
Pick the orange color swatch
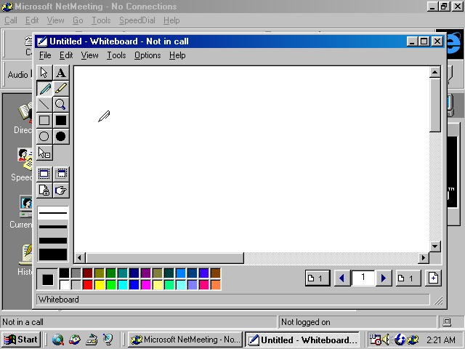pos(216,285)
